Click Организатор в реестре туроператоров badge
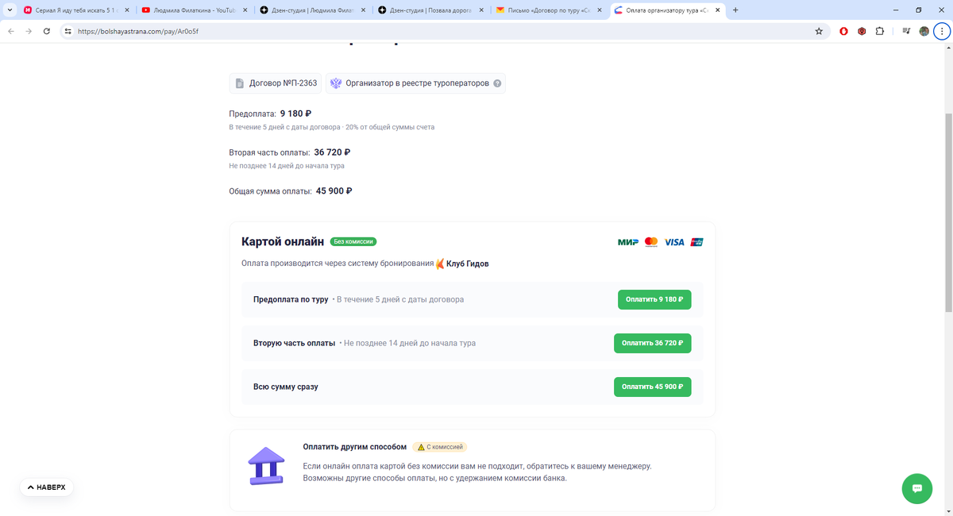The height and width of the screenshot is (516, 953). click(x=415, y=83)
